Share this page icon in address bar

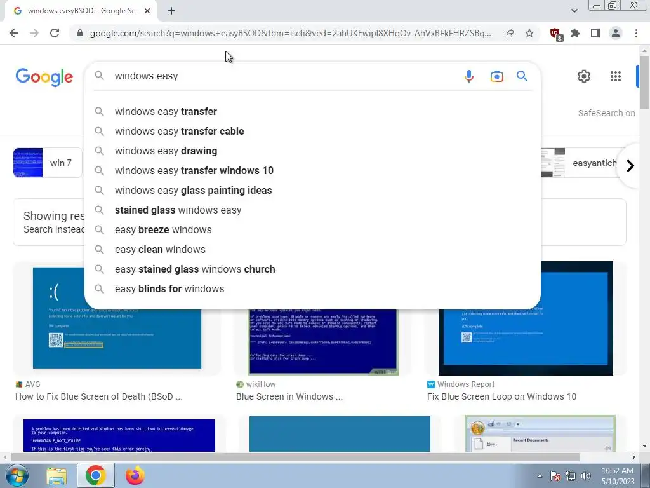[509, 33]
